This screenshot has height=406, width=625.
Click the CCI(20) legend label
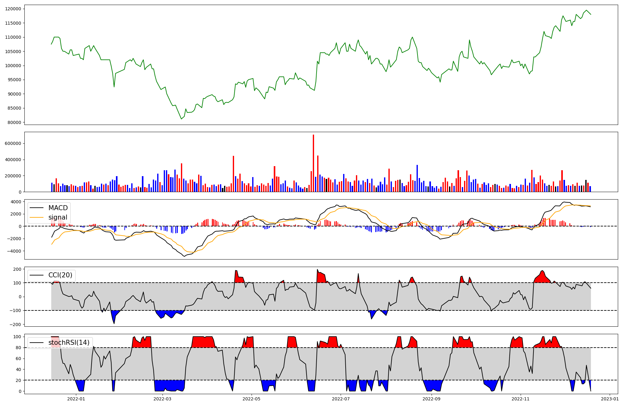point(60,275)
